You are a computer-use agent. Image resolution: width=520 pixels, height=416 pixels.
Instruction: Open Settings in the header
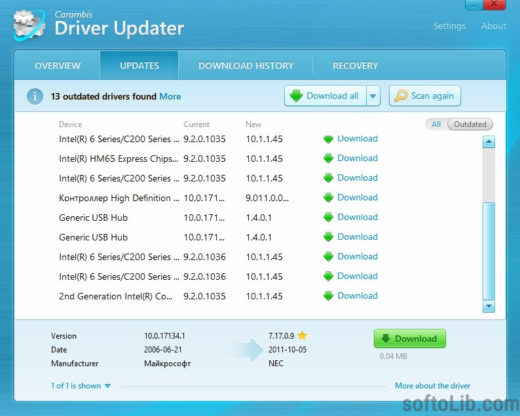(x=449, y=26)
